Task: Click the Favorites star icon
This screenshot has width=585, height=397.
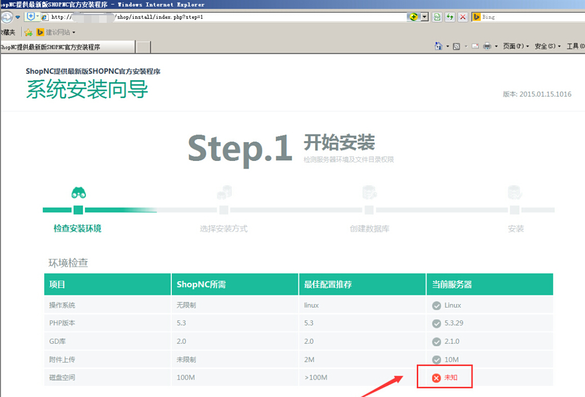Action: click(x=28, y=32)
